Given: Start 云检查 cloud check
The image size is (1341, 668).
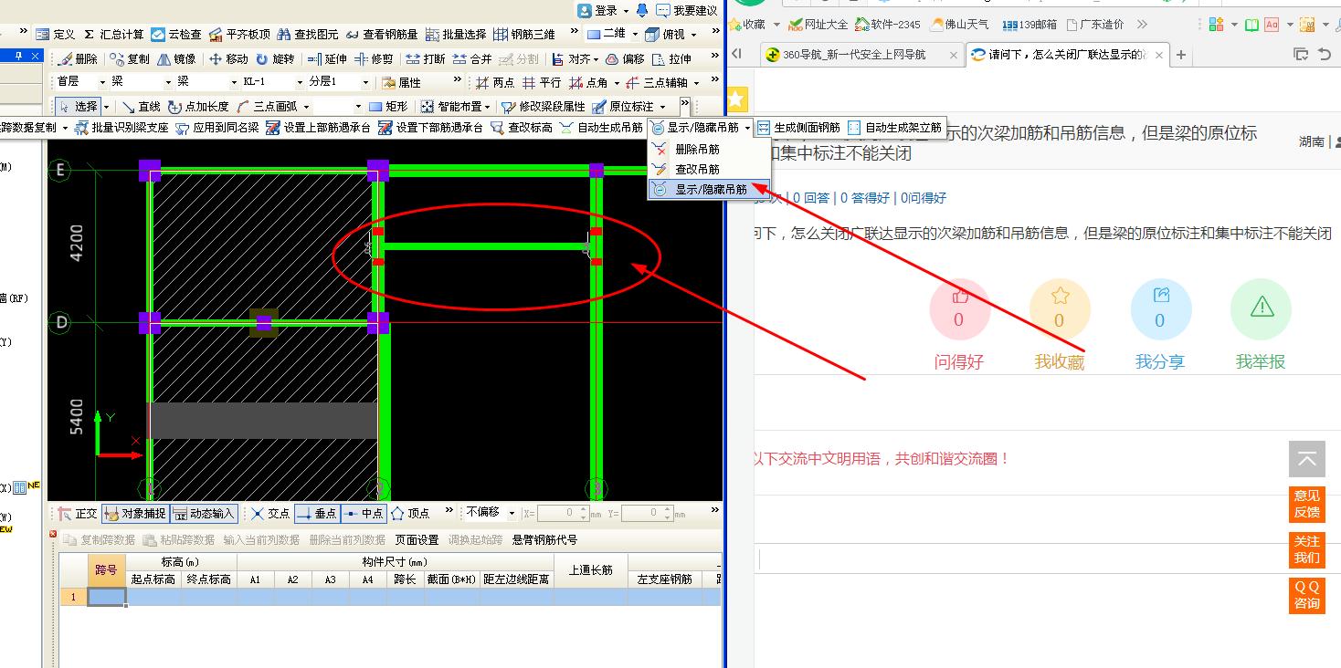Looking at the screenshot, I should (176, 34).
